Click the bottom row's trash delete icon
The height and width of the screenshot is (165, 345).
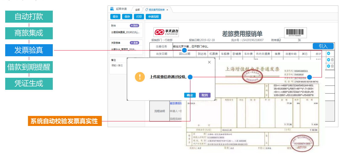pos(332,66)
